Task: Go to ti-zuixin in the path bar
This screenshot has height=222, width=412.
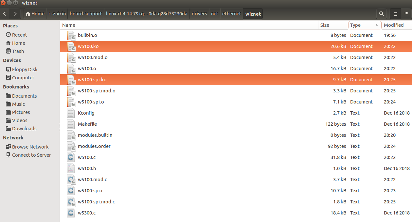Action: tap(57, 14)
